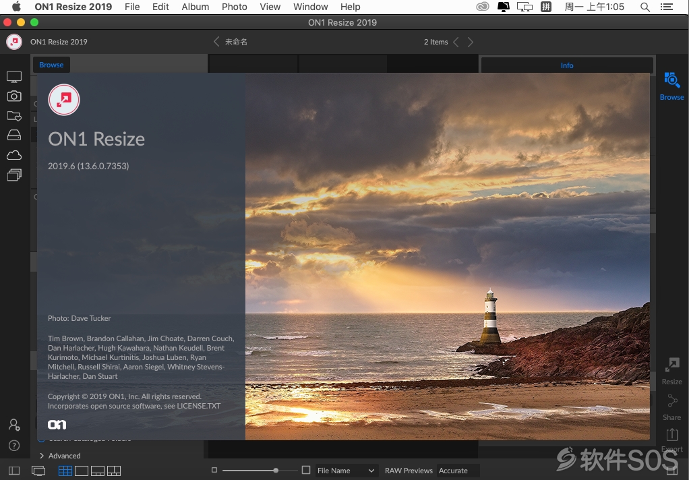This screenshot has width=689, height=480.
Task: Click the ON1 Resize logo in header
Action: (14, 42)
